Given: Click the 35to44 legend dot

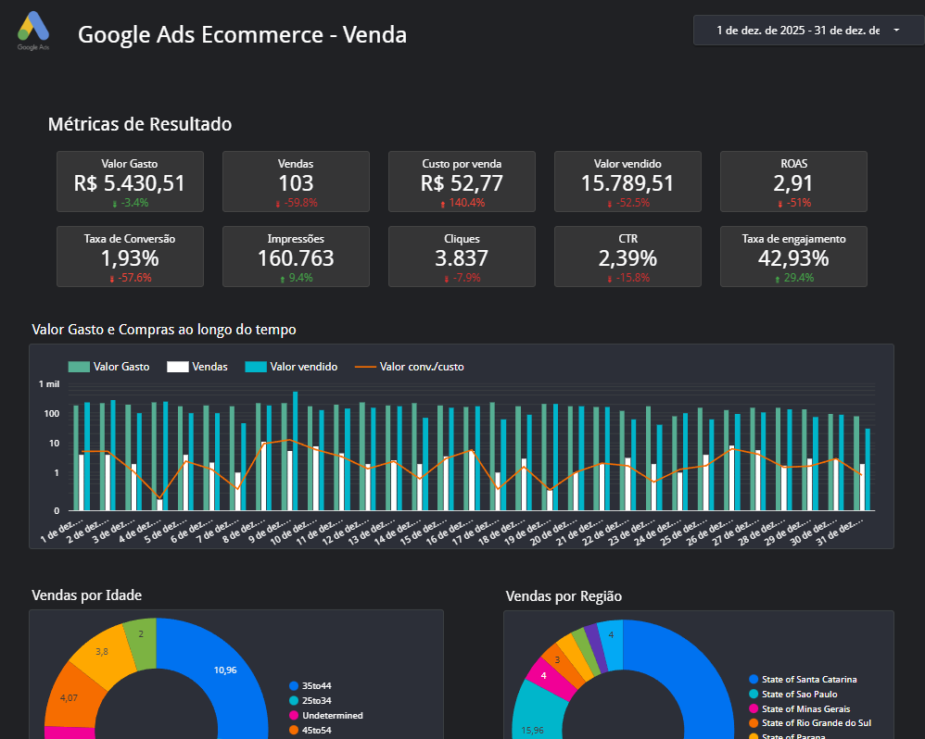Looking at the screenshot, I should [x=294, y=686].
